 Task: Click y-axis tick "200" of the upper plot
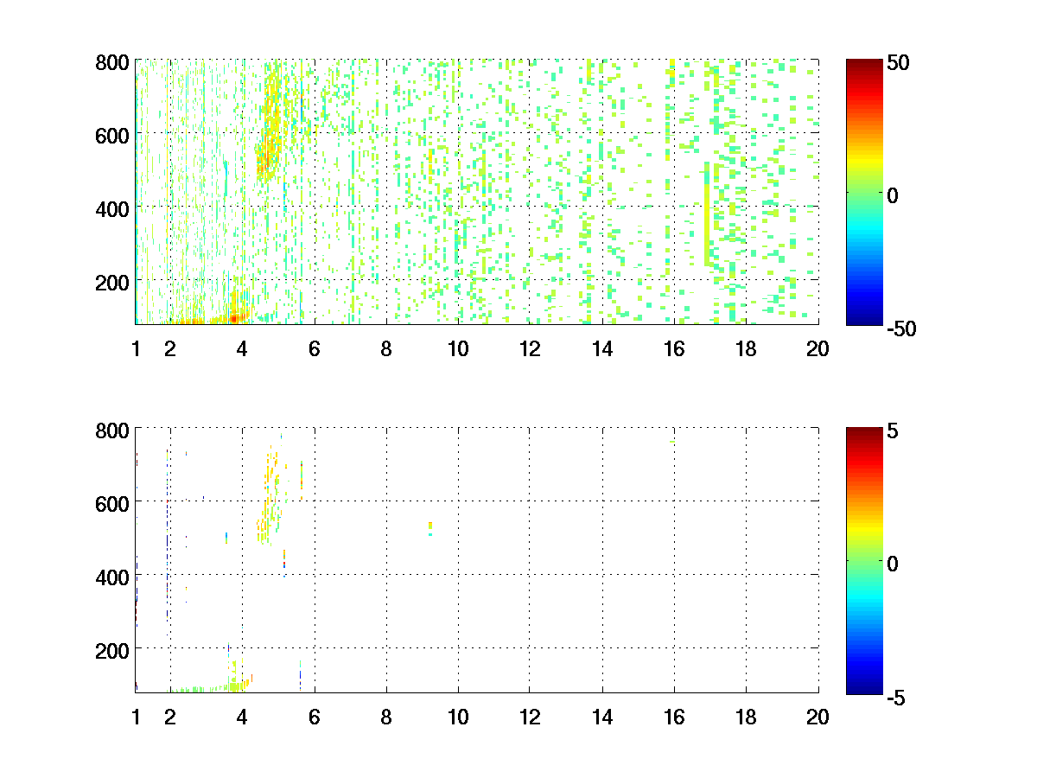tap(112, 282)
